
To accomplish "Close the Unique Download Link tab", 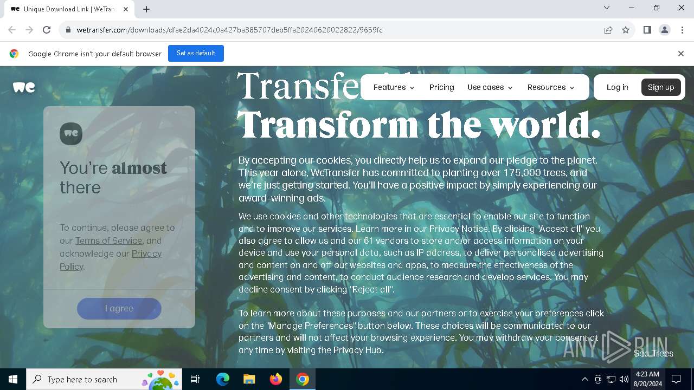I will [x=126, y=9].
